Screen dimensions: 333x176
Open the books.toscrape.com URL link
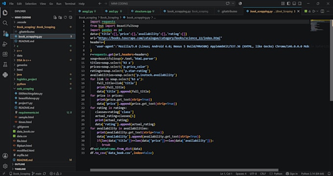pyautogui.click(x=159, y=38)
